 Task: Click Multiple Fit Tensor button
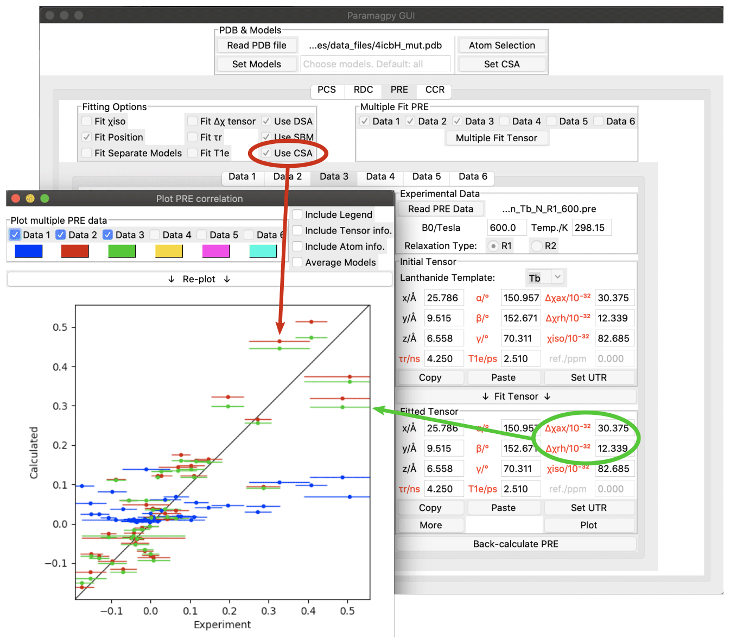[496, 138]
